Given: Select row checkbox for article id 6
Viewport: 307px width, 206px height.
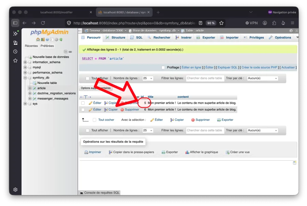Looking at the screenshot, I should click(x=83, y=110).
